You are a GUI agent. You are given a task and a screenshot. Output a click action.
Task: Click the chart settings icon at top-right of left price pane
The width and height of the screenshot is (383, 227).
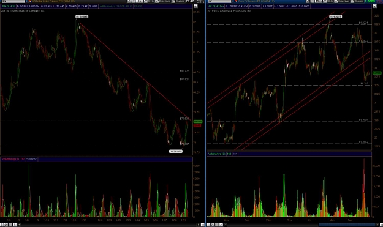tap(195, 6)
